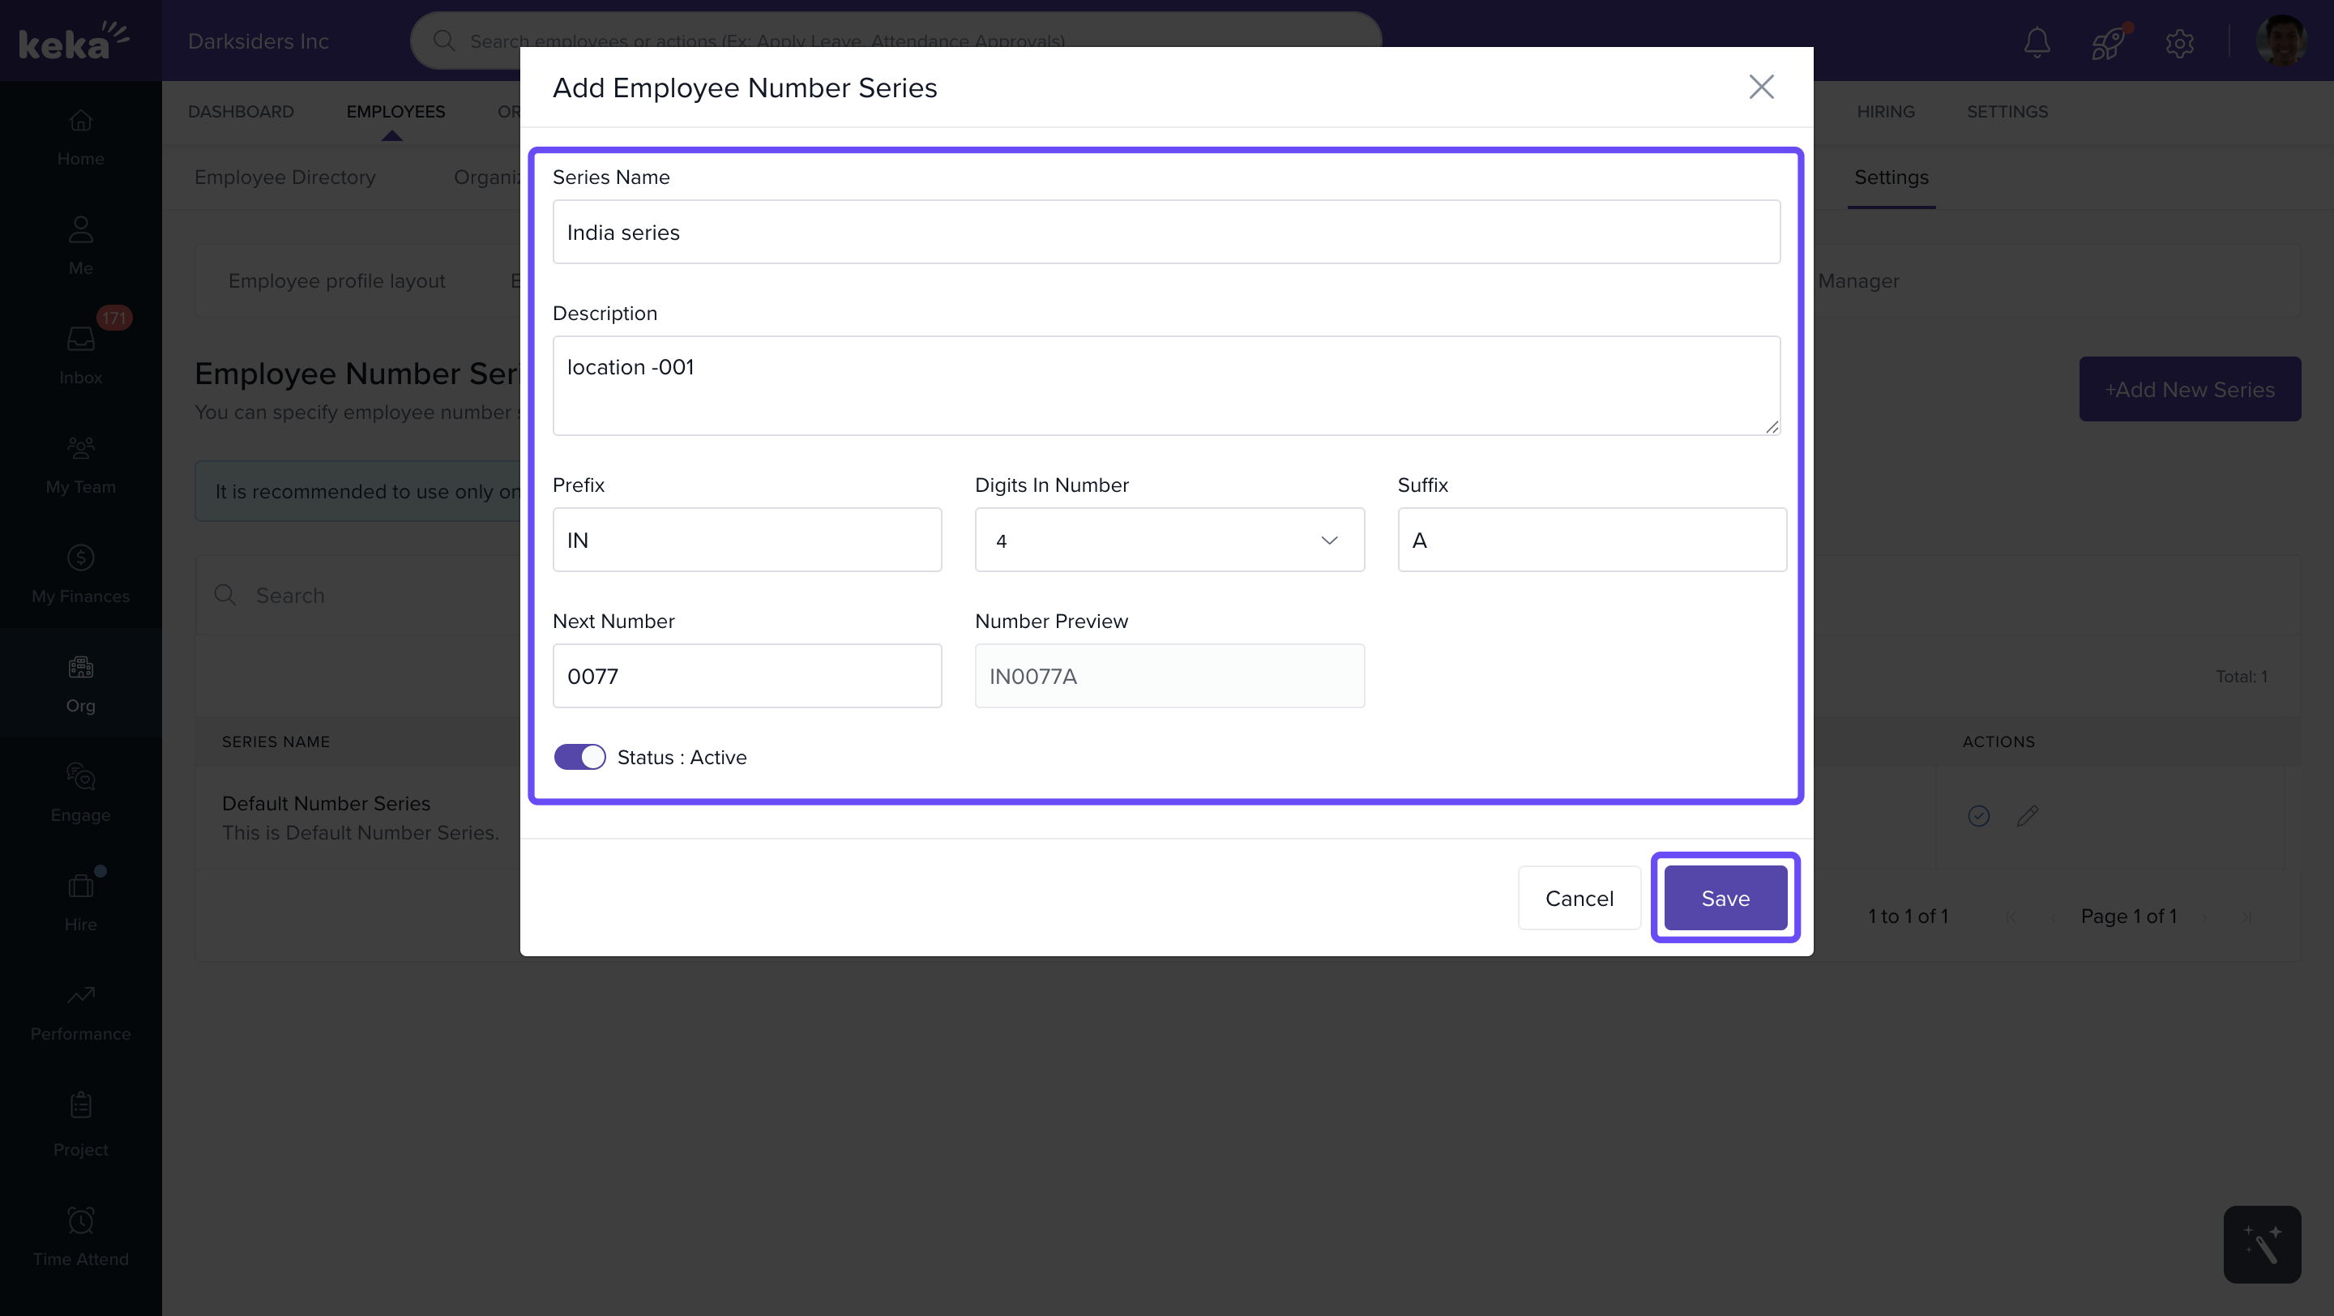Toggle the Status Active switch
This screenshot has height=1316, width=2334.
point(580,756)
